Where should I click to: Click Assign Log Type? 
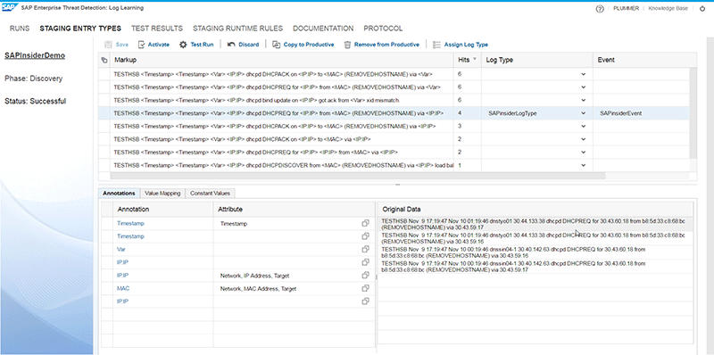[461, 45]
